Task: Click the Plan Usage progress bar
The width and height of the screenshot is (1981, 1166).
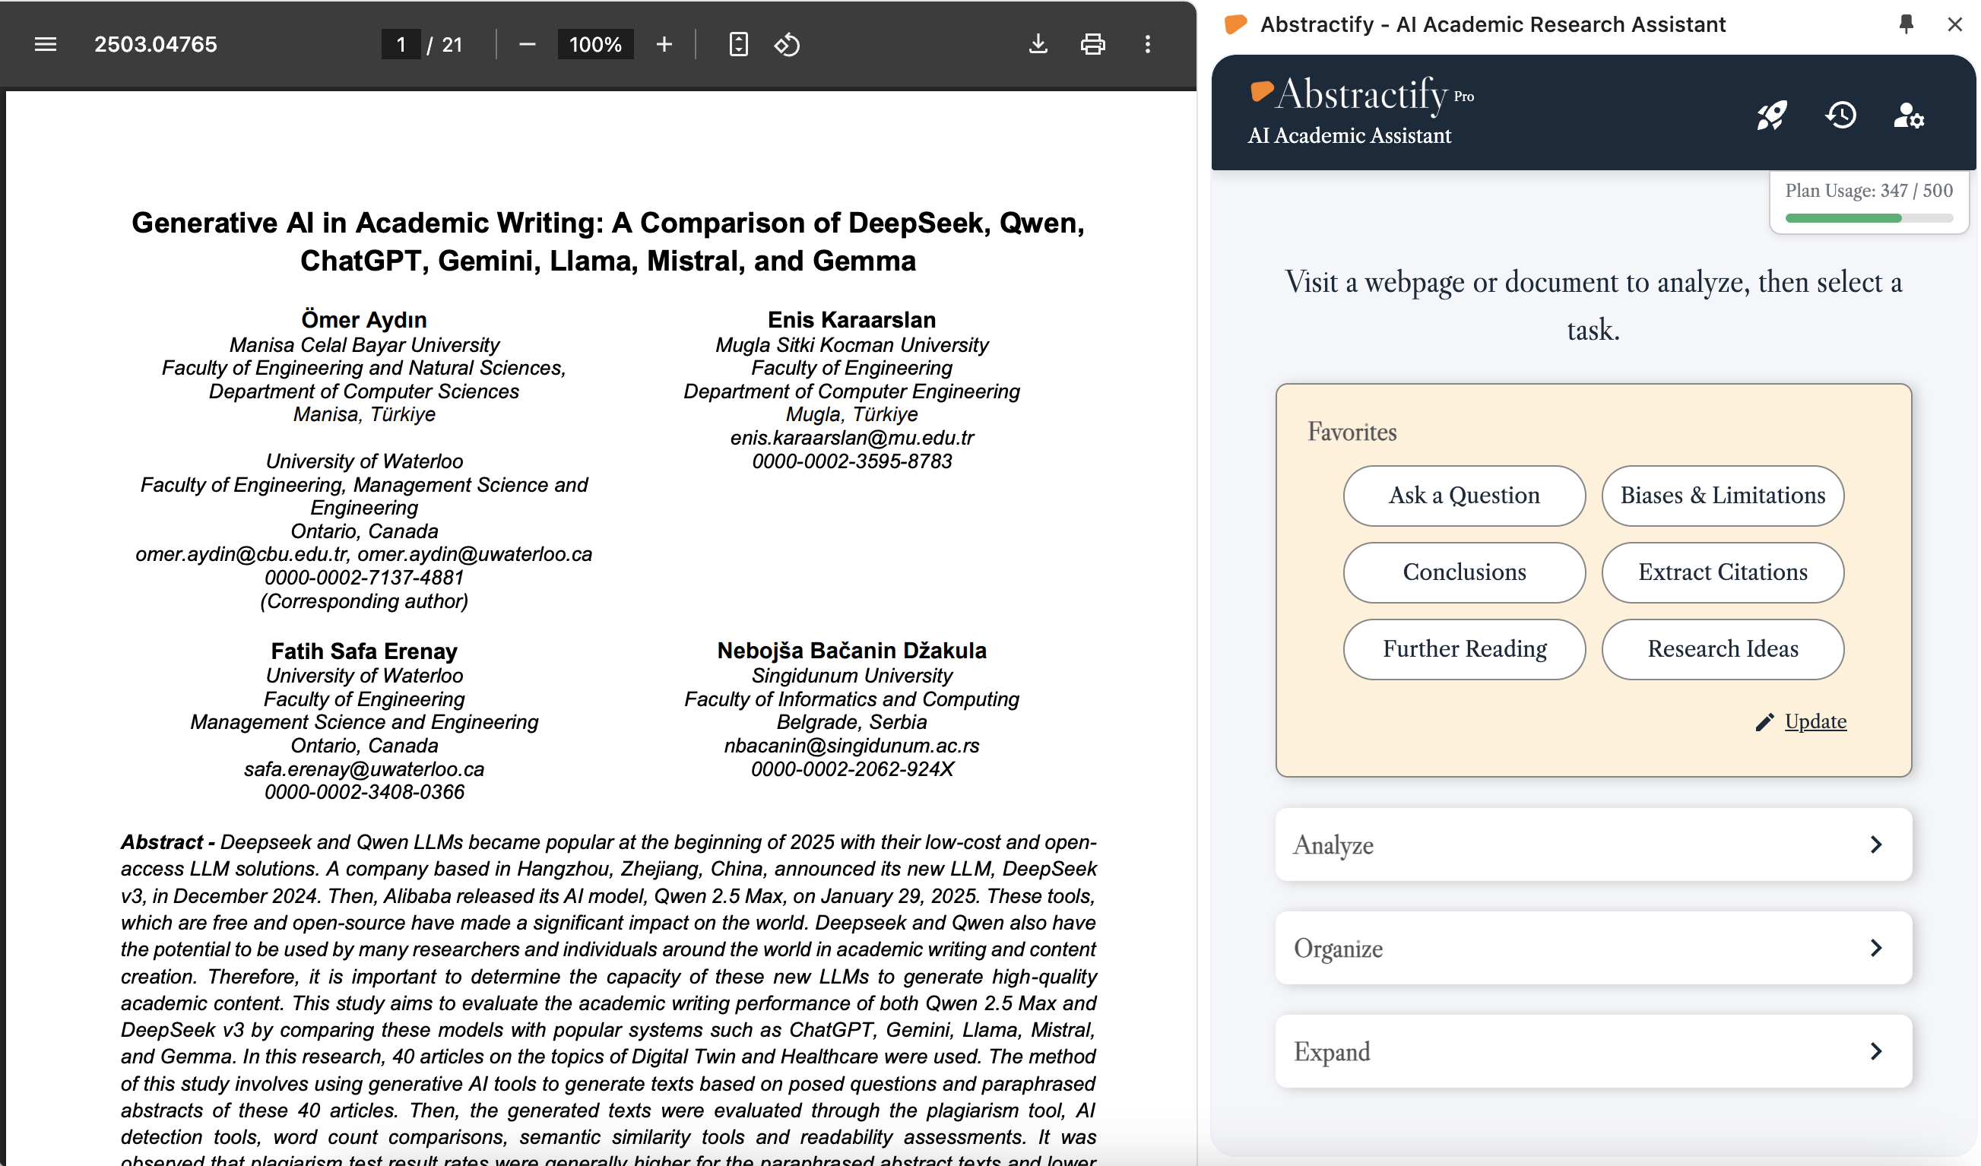Action: click(x=1868, y=219)
